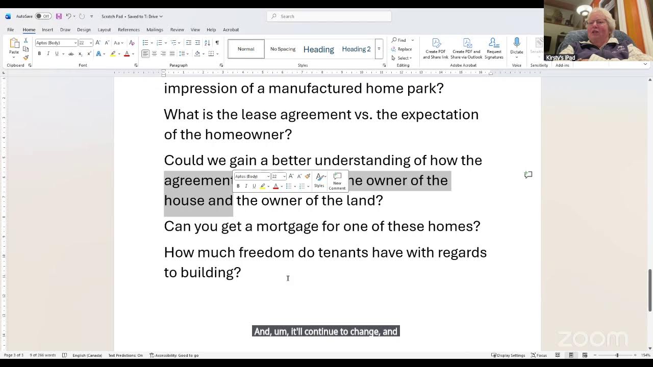The width and height of the screenshot is (653, 367).
Task: Toggle Underline in the ribbon Font group
Action: click(57, 54)
